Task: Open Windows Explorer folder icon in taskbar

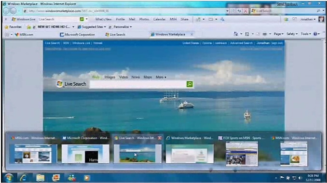Action: 41,178
